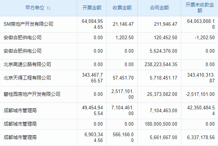Select the 6,337,178.56 uncollected amount cell

[200, 137]
